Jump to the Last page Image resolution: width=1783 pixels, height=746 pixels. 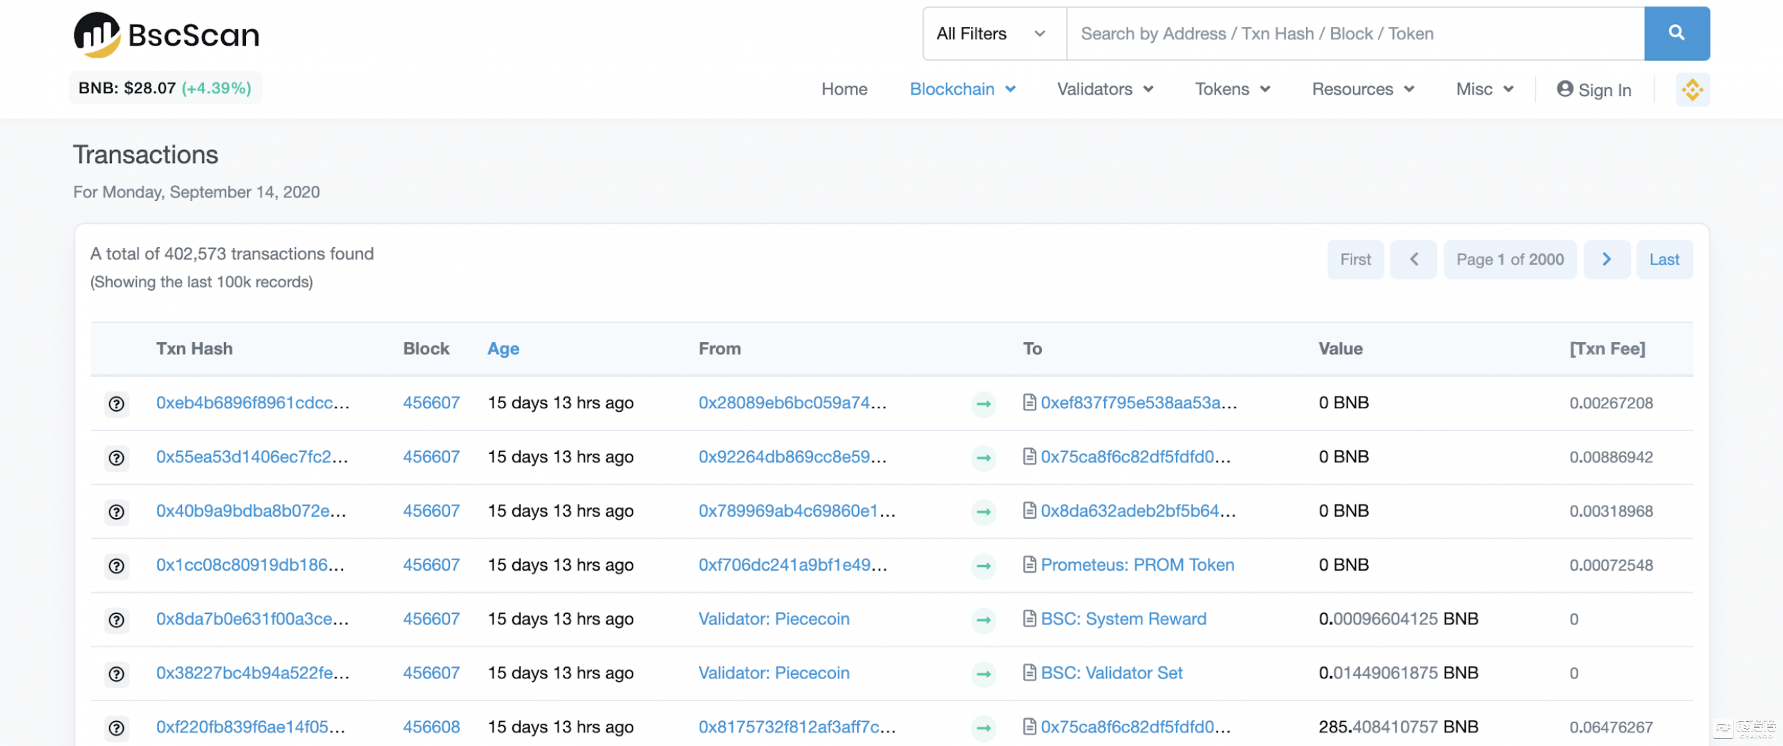pyautogui.click(x=1663, y=259)
